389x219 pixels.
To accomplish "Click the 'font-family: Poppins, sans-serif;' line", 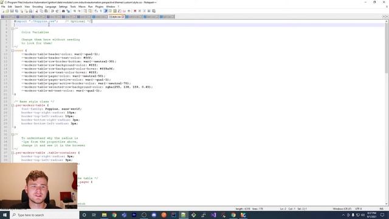I will 51,109.
